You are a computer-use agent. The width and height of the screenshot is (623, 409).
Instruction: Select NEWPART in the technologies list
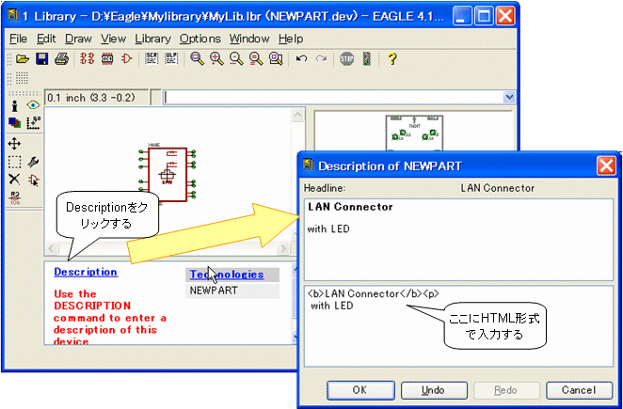[232, 291]
